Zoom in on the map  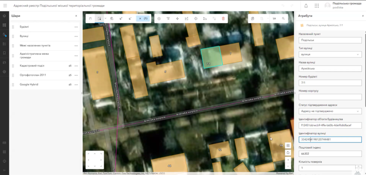pos(288,160)
